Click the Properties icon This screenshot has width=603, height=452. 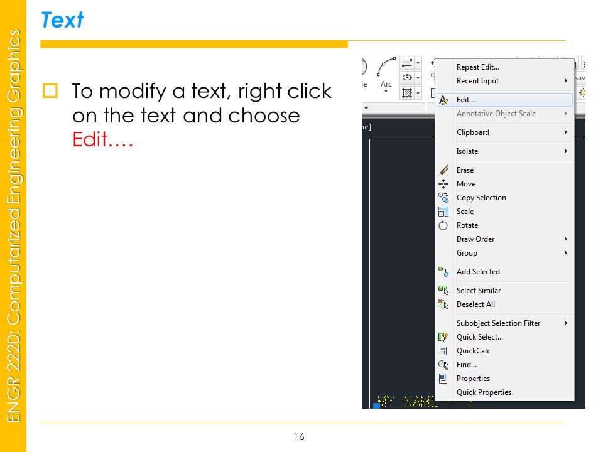(x=443, y=379)
